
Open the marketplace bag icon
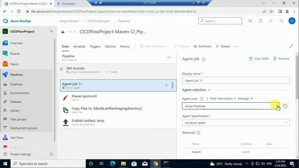tap(260, 21)
